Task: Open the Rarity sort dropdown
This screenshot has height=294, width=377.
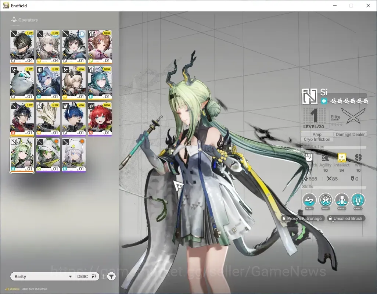Action: coord(43,276)
